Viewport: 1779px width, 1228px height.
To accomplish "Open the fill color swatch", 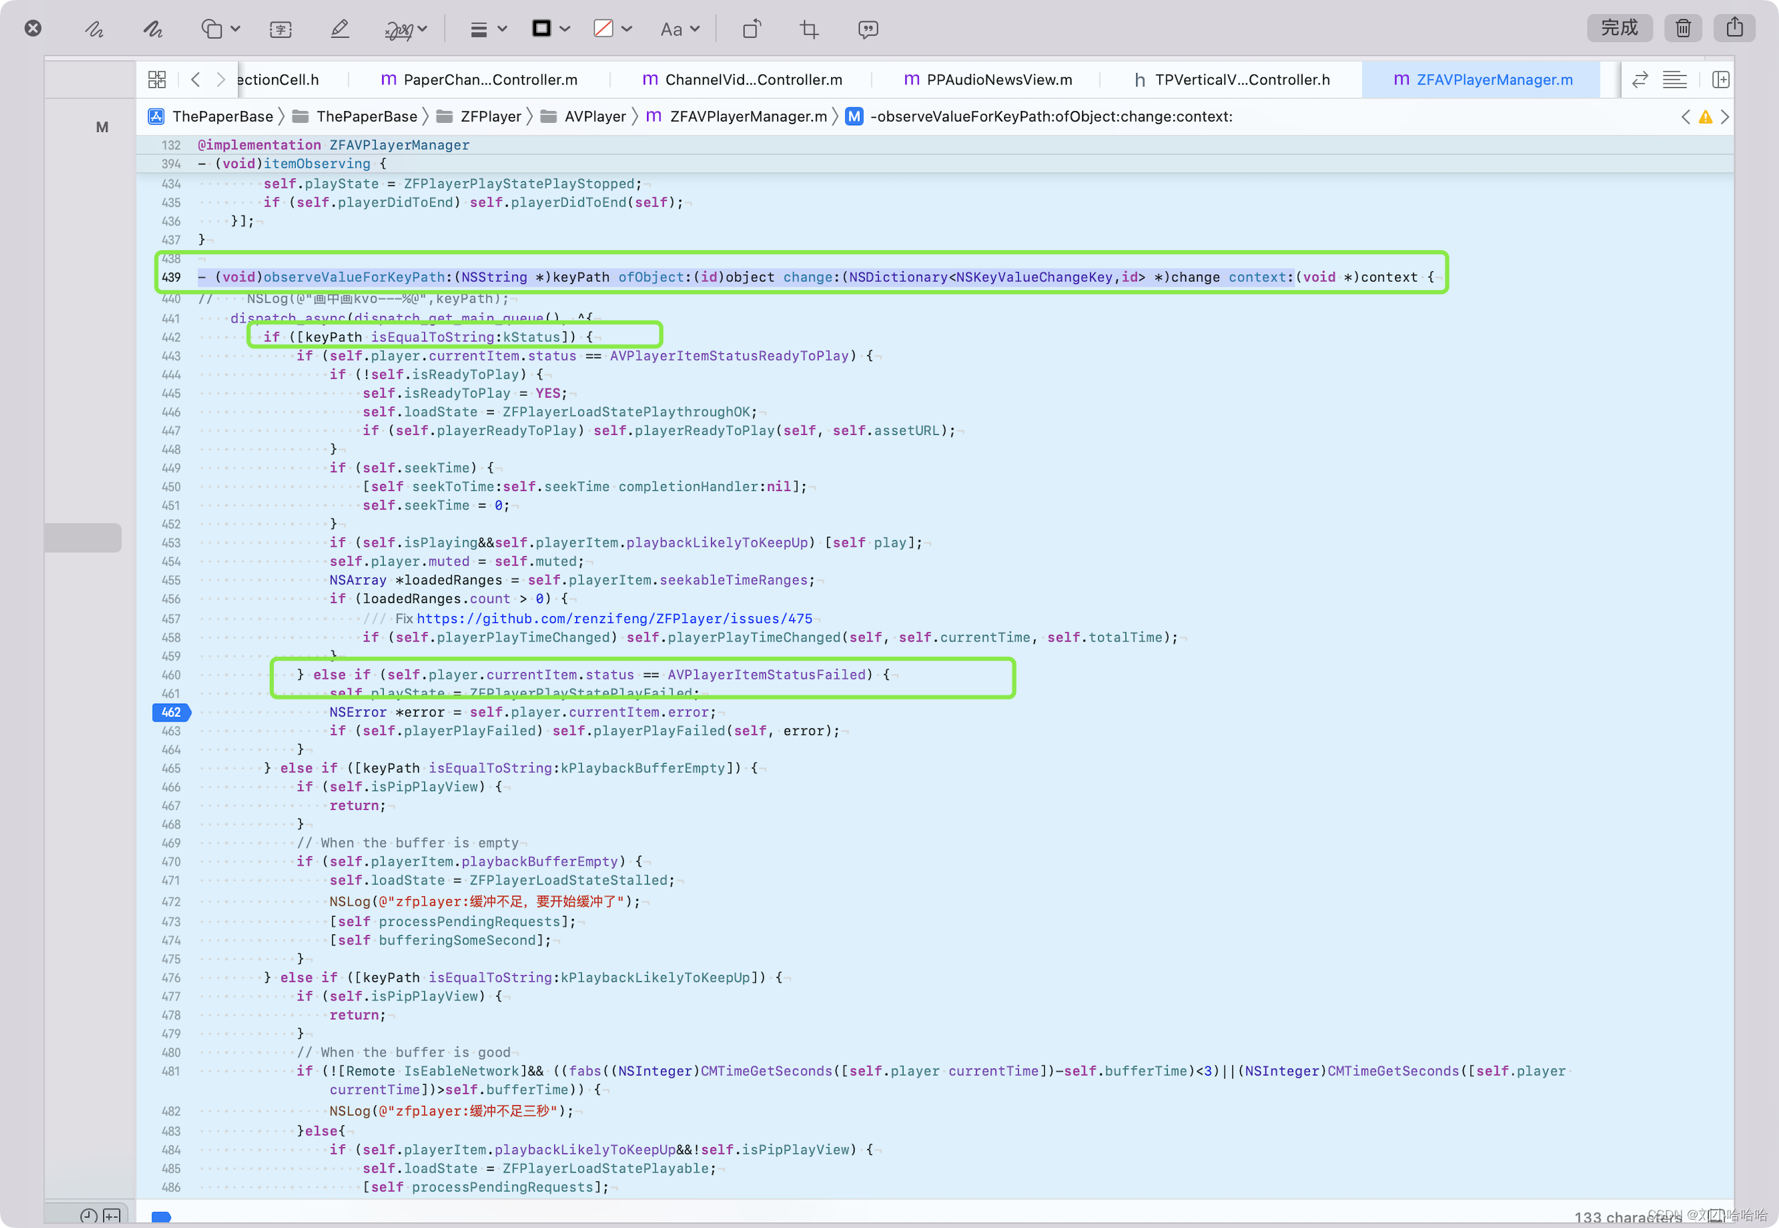I will click(604, 29).
